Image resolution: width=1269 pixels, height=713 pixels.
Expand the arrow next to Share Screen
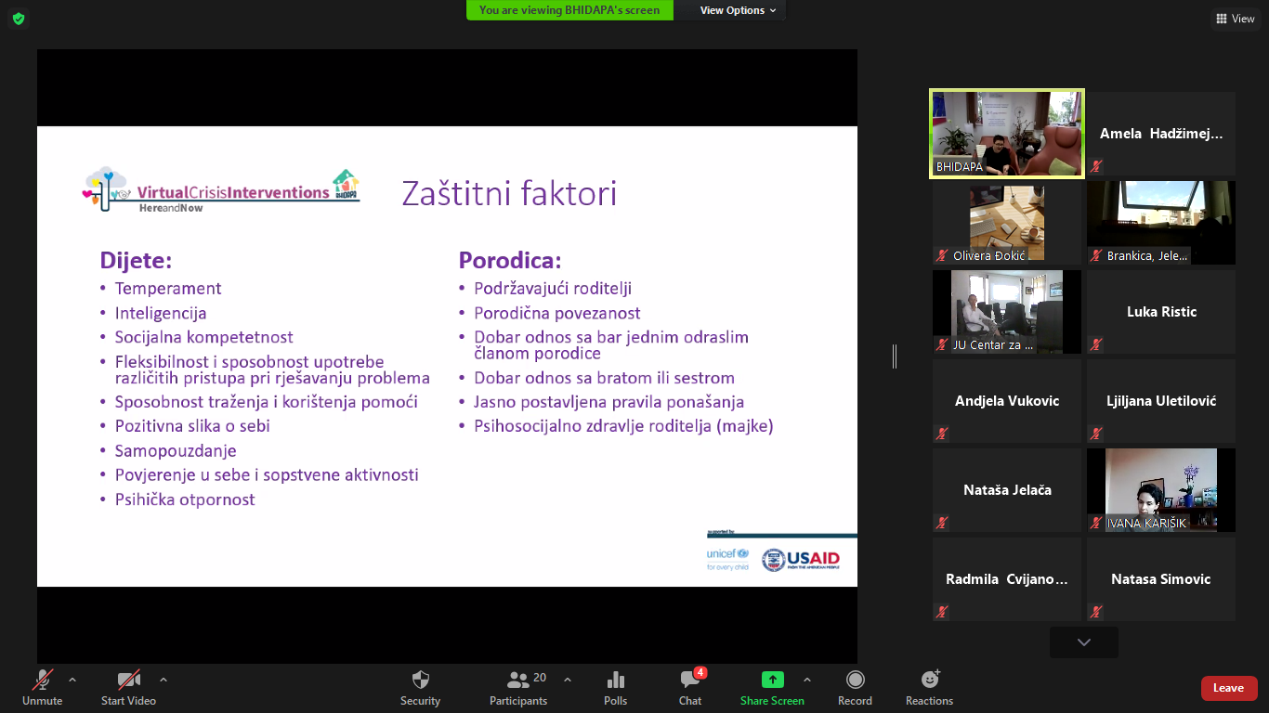pyautogui.click(x=806, y=680)
